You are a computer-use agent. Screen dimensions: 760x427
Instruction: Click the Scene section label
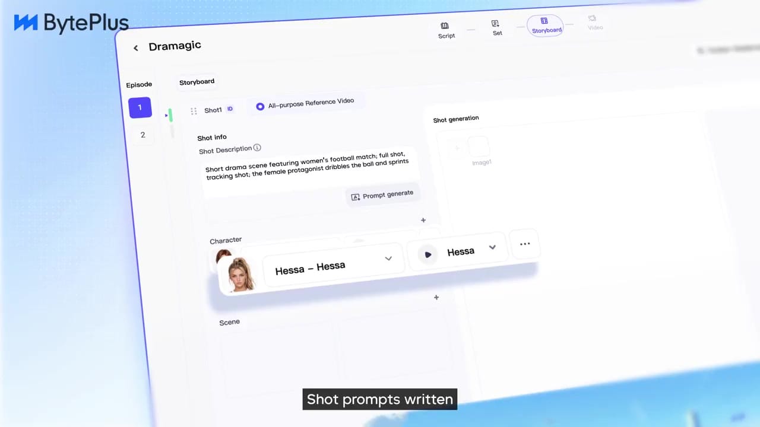[230, 322]
